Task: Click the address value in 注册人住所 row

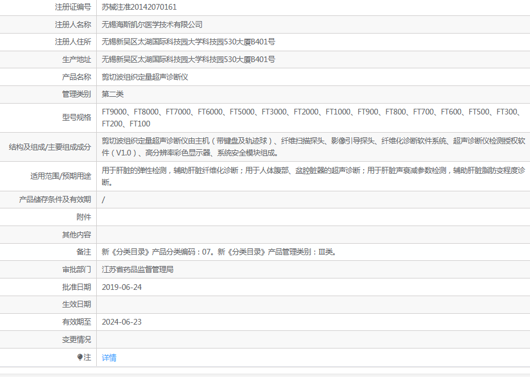Action: click(188, 42)
